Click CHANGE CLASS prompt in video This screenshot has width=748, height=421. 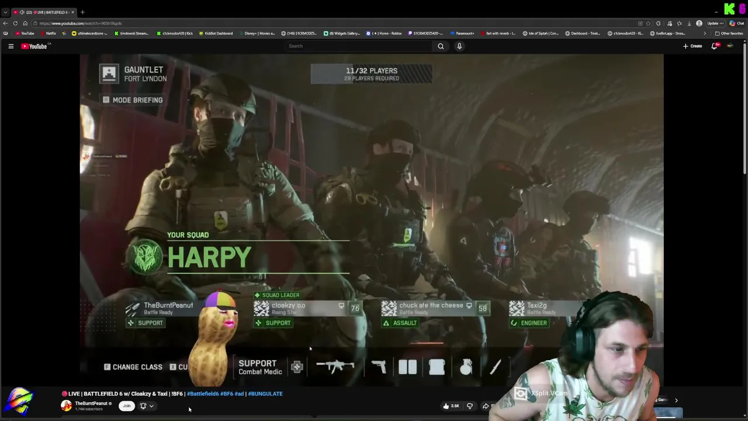pyautogui.click(x=133, y=367)
